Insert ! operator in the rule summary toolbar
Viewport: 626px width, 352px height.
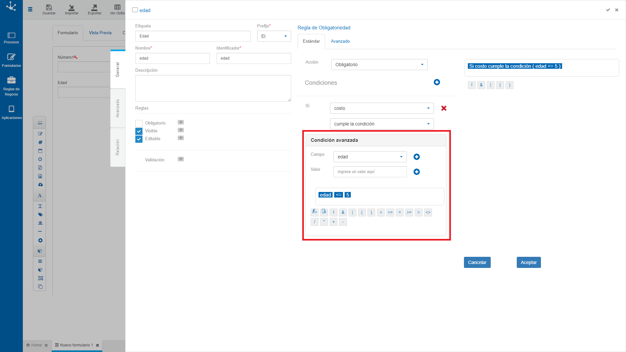472,85
